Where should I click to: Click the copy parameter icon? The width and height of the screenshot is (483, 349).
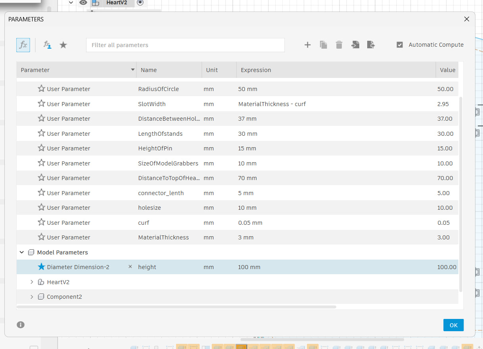(x=324, y=45)
